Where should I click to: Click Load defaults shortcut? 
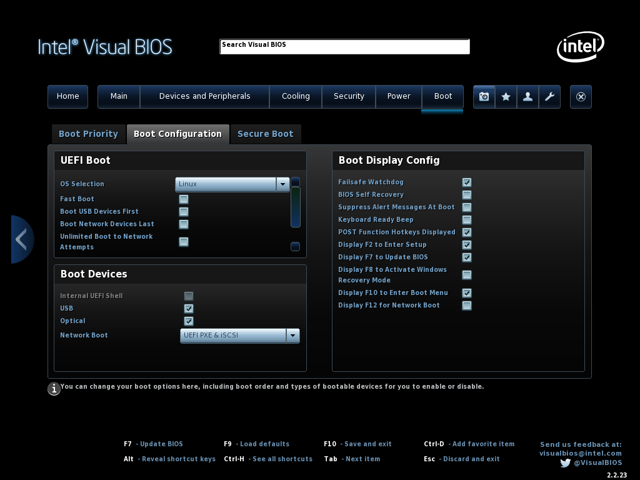coord(257,444)
